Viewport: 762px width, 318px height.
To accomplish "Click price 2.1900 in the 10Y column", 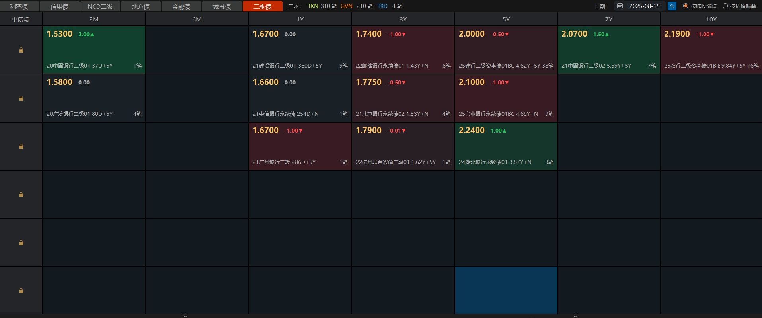I will pos(677,34).
